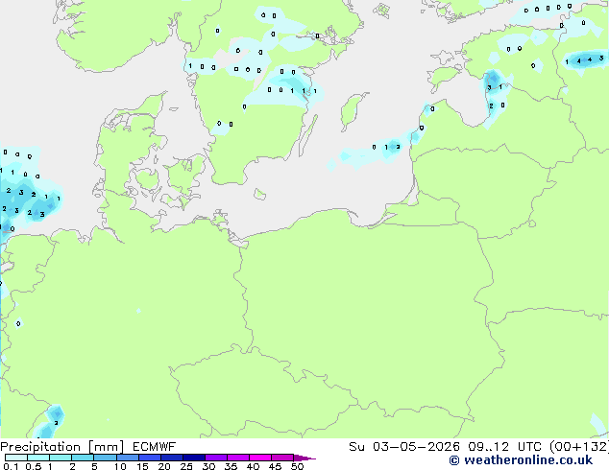
Task: Click the legend swatch between 0.5 and 1
Action: point(38,458)
